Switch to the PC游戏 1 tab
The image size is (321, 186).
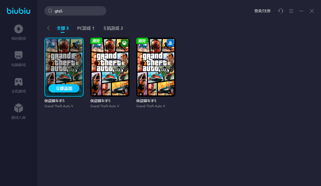click(x=86, y=28)
